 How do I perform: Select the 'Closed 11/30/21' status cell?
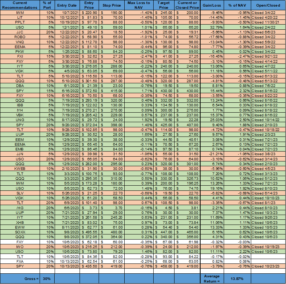pos(268,22)
